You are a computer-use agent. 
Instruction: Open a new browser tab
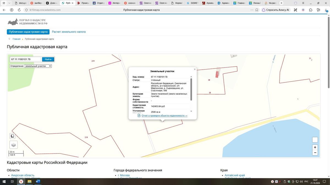(x=281, y=3)
